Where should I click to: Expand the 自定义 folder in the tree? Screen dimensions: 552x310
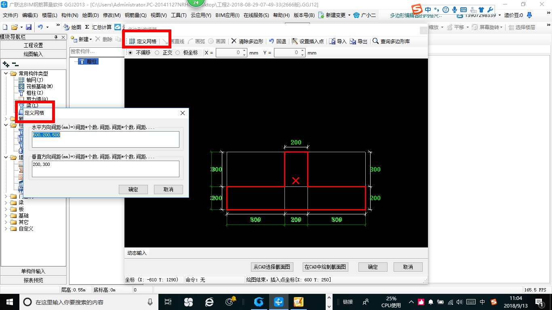tap(6, 228)
